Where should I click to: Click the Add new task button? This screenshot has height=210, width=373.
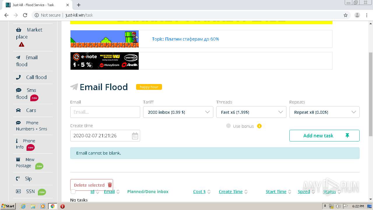(x=324, y=136)
